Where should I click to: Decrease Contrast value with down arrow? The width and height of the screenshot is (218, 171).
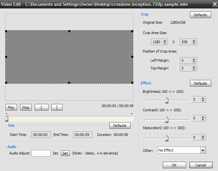[x=203, y=119]
